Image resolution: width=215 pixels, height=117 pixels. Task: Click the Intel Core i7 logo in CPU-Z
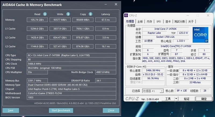tap(200, 35)
